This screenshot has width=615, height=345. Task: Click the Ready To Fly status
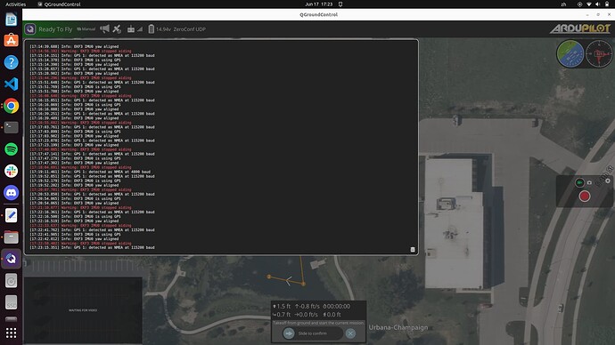55,29
